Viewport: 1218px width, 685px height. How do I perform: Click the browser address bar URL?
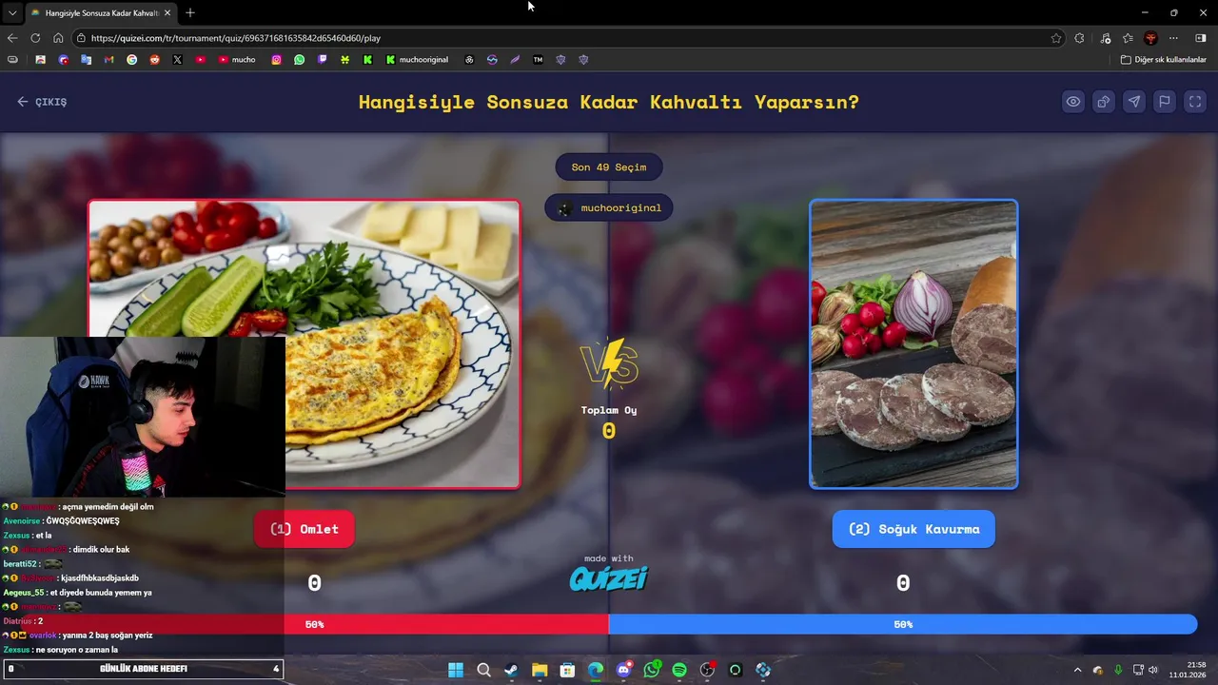click(236, 38)
